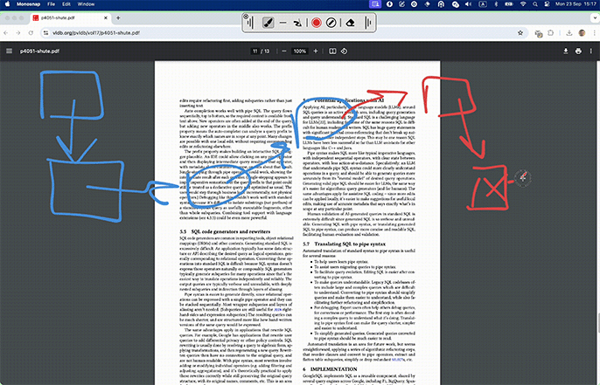Select the brush drawing tool
The height and width of the screenshot is (385, 600).
point(267,22)
